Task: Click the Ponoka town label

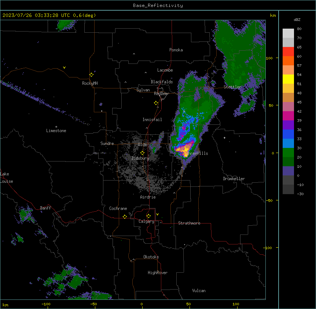Action: pyautogui.click(x=176, y=50)
